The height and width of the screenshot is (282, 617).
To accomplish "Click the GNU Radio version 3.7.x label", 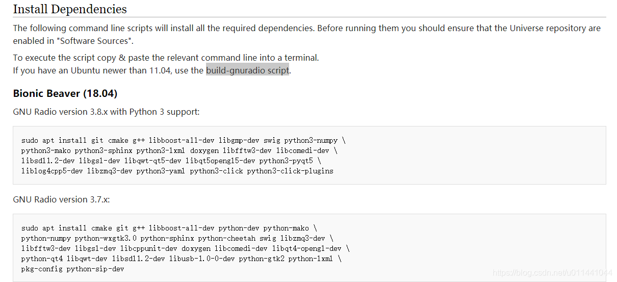I will tap(61, 199).
